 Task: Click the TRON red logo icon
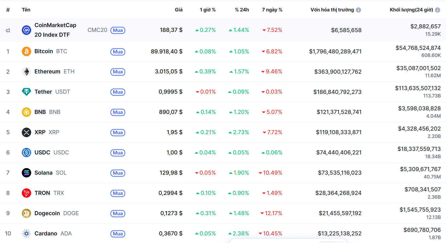coord(26,193)
